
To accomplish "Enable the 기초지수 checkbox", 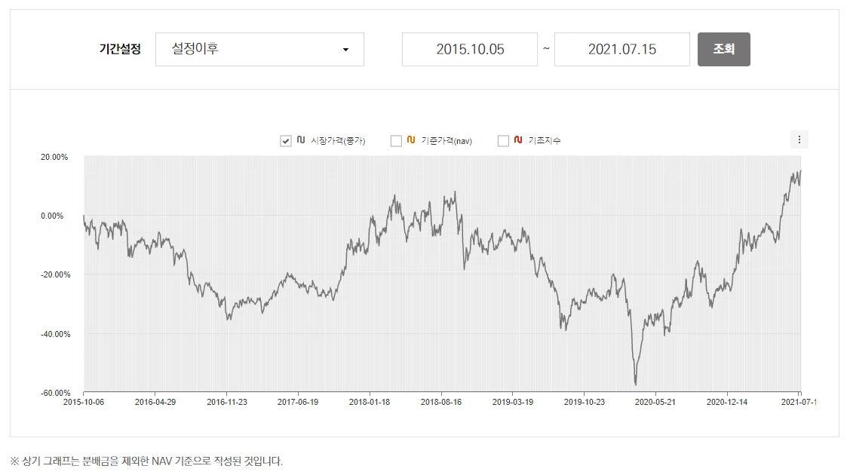I will pyautogui.click(x=502, y=140).
